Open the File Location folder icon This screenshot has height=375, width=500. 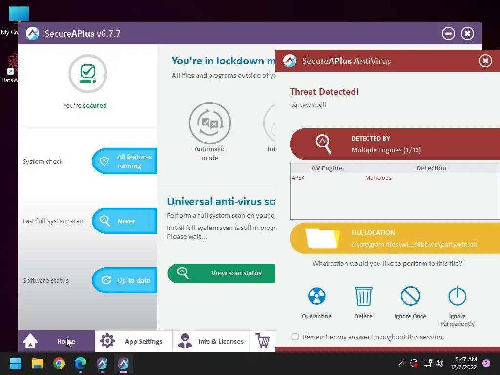322,238
